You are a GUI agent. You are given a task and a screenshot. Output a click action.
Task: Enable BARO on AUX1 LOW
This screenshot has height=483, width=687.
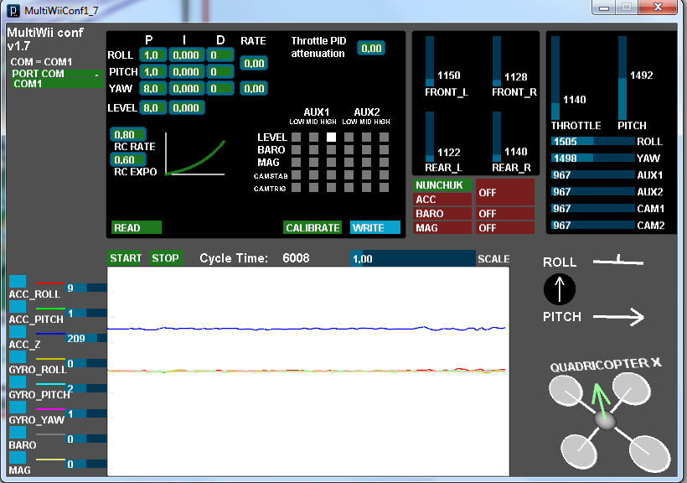point(297,149)
